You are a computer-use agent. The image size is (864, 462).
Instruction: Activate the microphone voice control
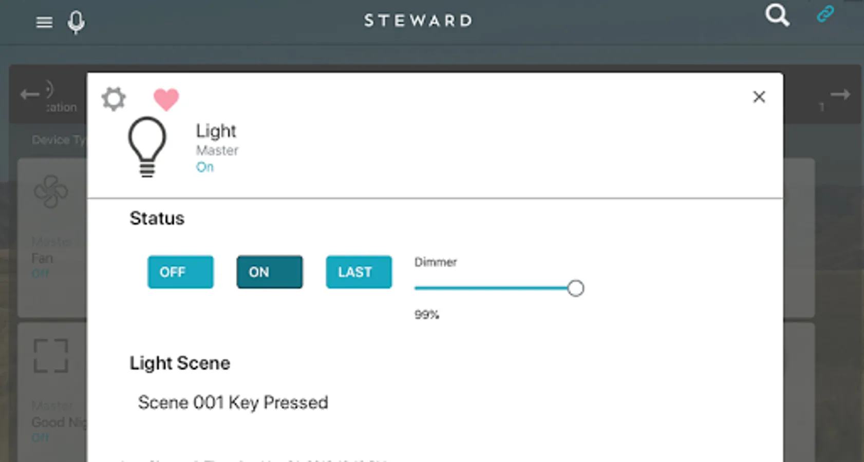(76, 23)
